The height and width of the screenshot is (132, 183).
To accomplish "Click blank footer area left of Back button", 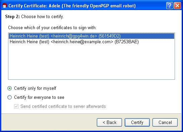I will click(x=49, y=122).
